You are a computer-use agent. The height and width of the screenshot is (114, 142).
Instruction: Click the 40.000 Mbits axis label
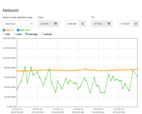[x=10, y=87]
